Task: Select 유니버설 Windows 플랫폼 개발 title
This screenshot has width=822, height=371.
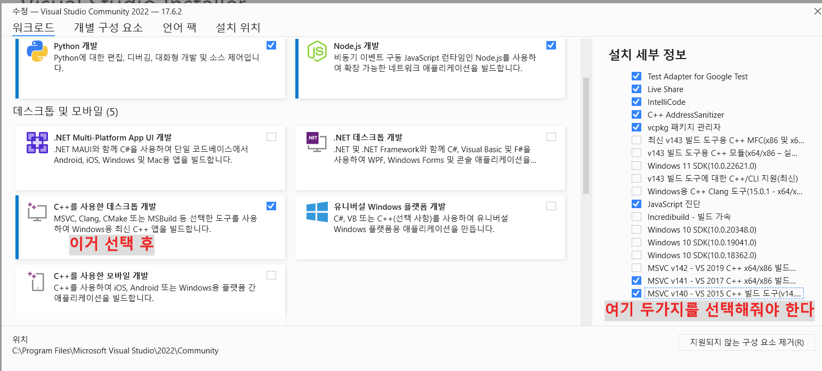Action: (x=390, y=207)
